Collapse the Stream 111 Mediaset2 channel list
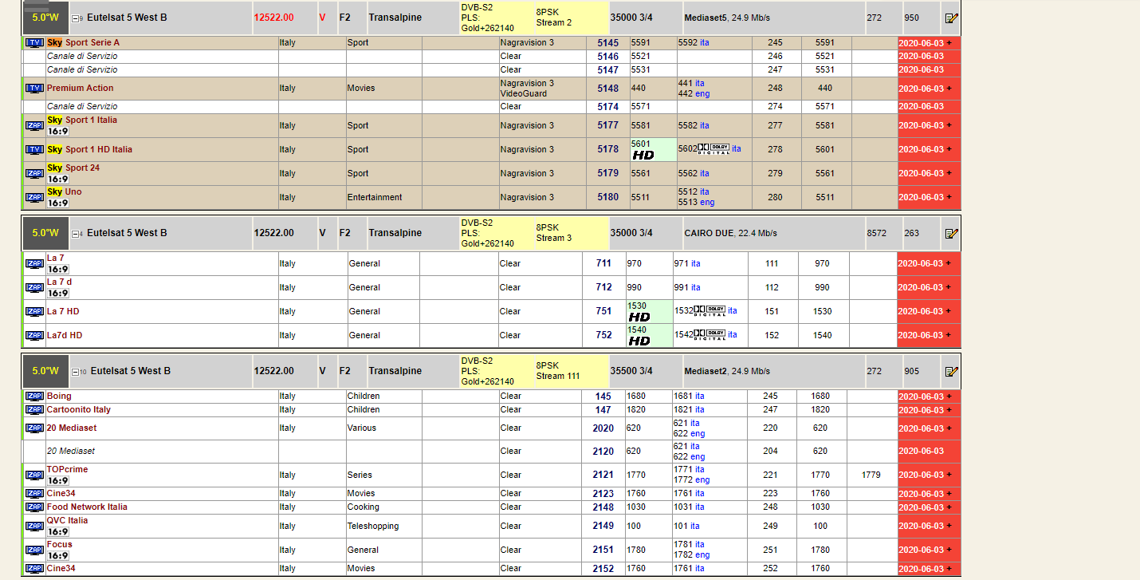 tap(75, 372)
